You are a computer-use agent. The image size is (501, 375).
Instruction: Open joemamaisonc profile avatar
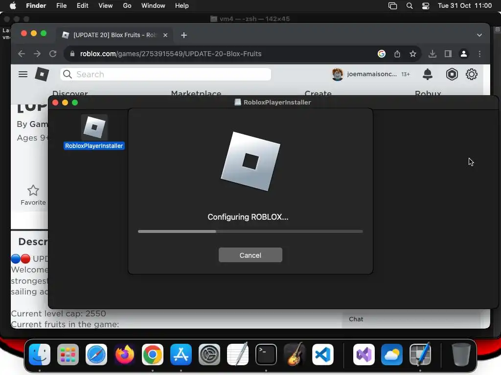pyautogui.click(x=338, y=74)
